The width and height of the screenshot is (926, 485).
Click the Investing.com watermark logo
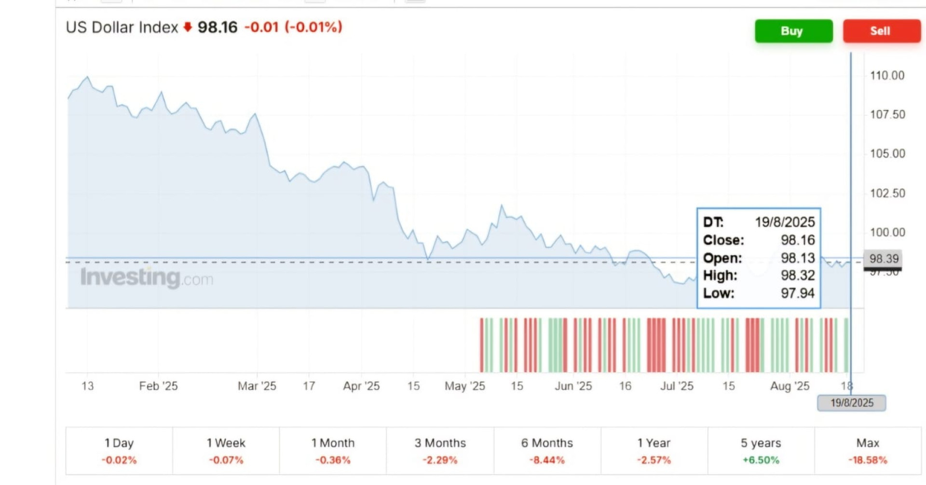147,277
